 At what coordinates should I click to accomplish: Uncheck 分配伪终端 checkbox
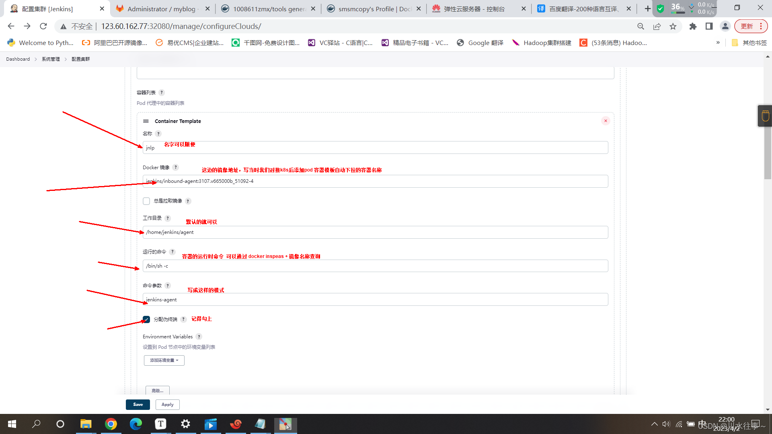click(x=146, y=319)
